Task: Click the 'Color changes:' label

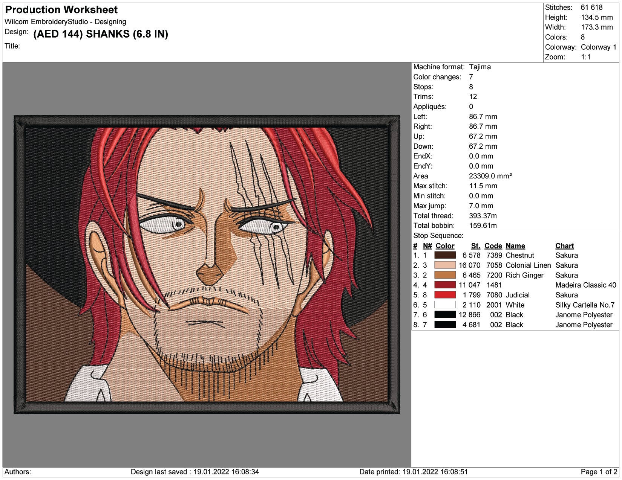Action: [x=437, y=77]
